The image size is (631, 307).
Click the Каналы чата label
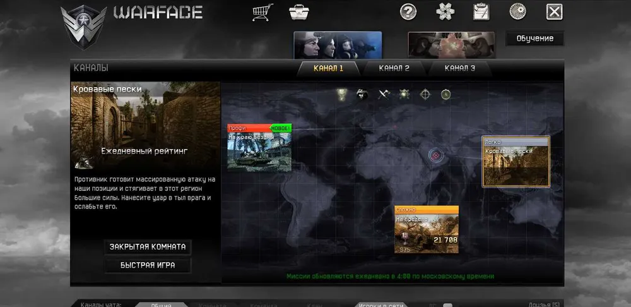tap(101, 304)
